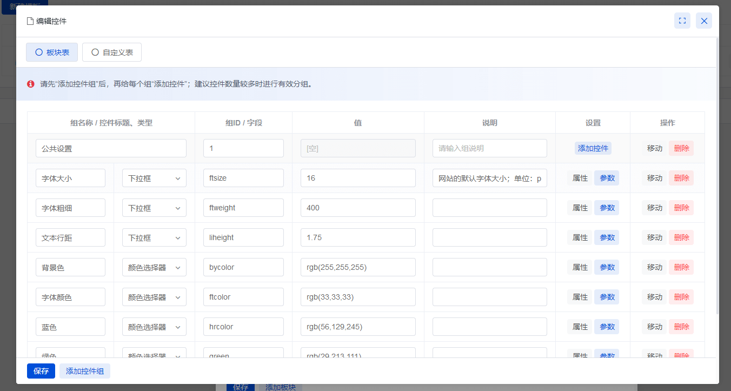The image size is (731, 391).
Task: Click the 添加控件组 button at bottom
Action: click(x=85, y=371)
